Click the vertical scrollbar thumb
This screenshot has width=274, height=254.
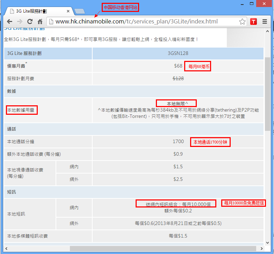267,94
